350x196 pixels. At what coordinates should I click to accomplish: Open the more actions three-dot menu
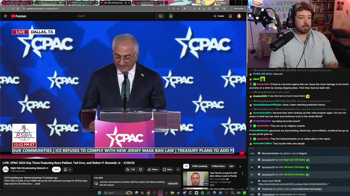(178, 169)
